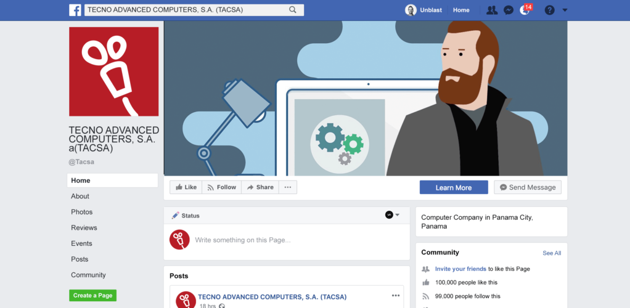Click '100,000 people like this' text
630x308 pixels.
466,282
